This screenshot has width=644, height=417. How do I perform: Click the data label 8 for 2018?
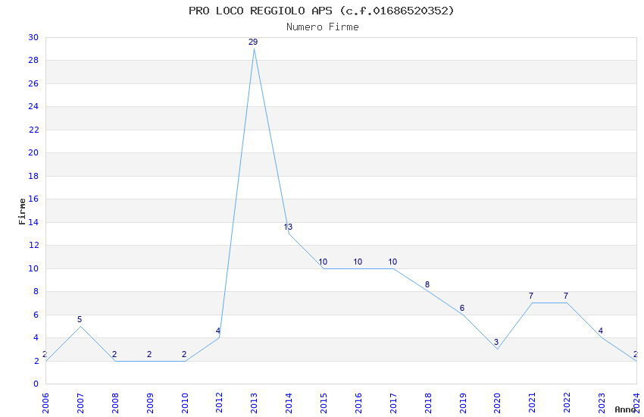point(427,284)
